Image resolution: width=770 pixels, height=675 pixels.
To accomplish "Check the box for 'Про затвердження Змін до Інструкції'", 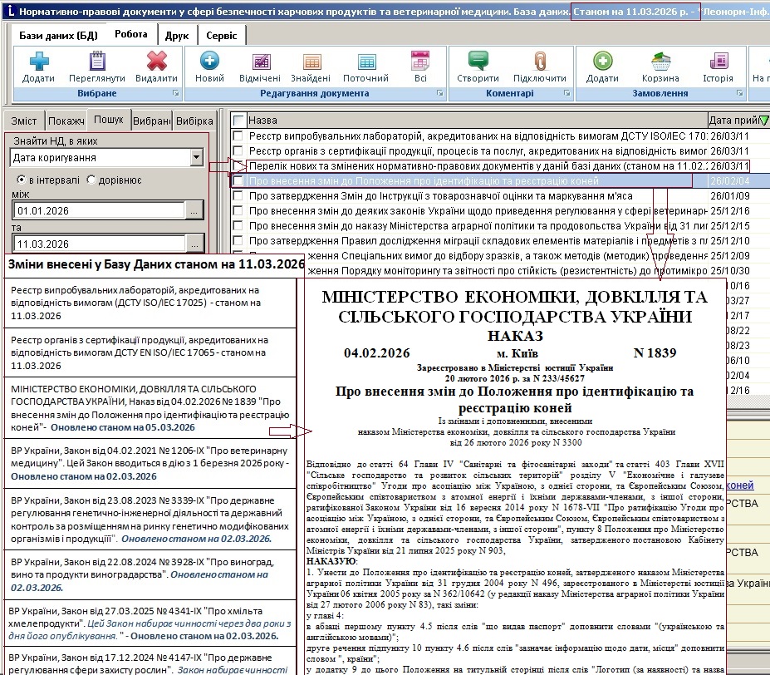I will pyautogui.click(x=239, y=196).
